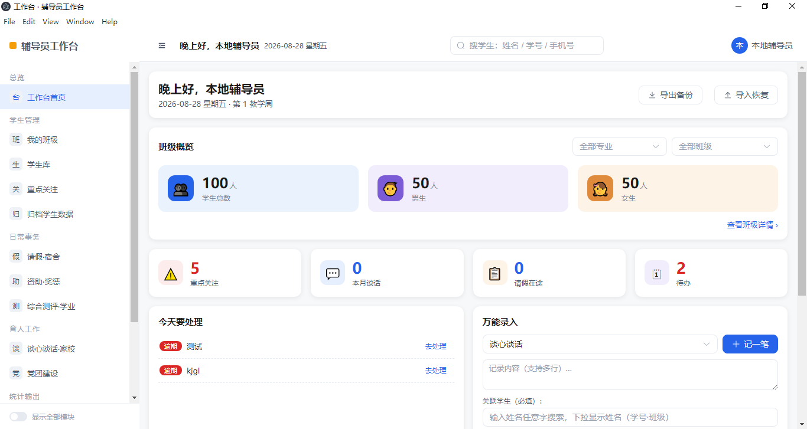Screen dimensions: 807x429
Task: Click the 待办 calendar icon
Action: click(657, 273)
